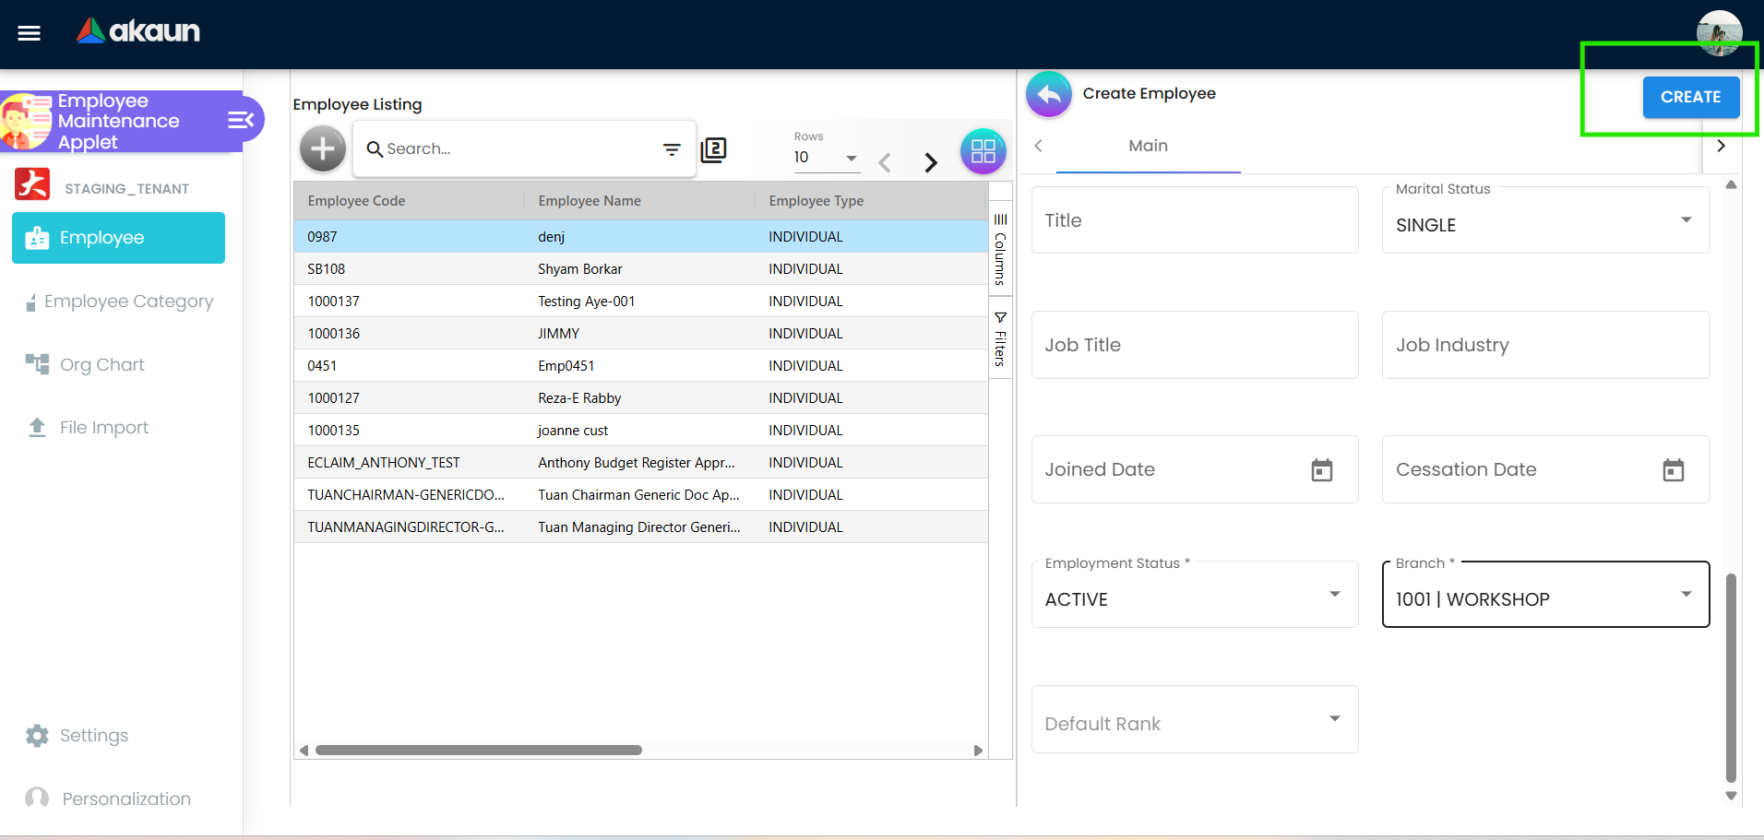This screenshot has width=1764, height=840.
Task: Click the Job Title input field
Action: [1194, 345]
